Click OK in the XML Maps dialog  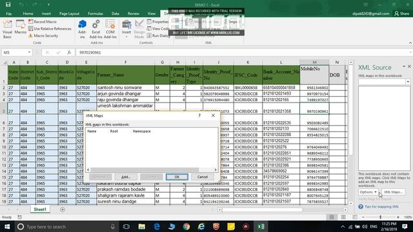(177, 177)
